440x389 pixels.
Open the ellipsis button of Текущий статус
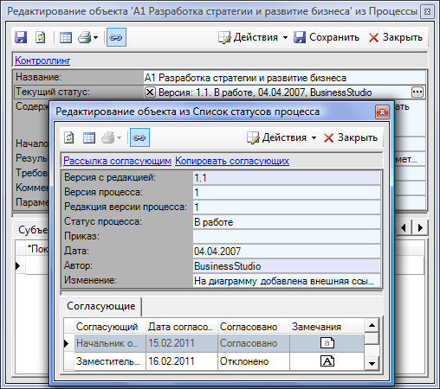(x=417, y=92)
